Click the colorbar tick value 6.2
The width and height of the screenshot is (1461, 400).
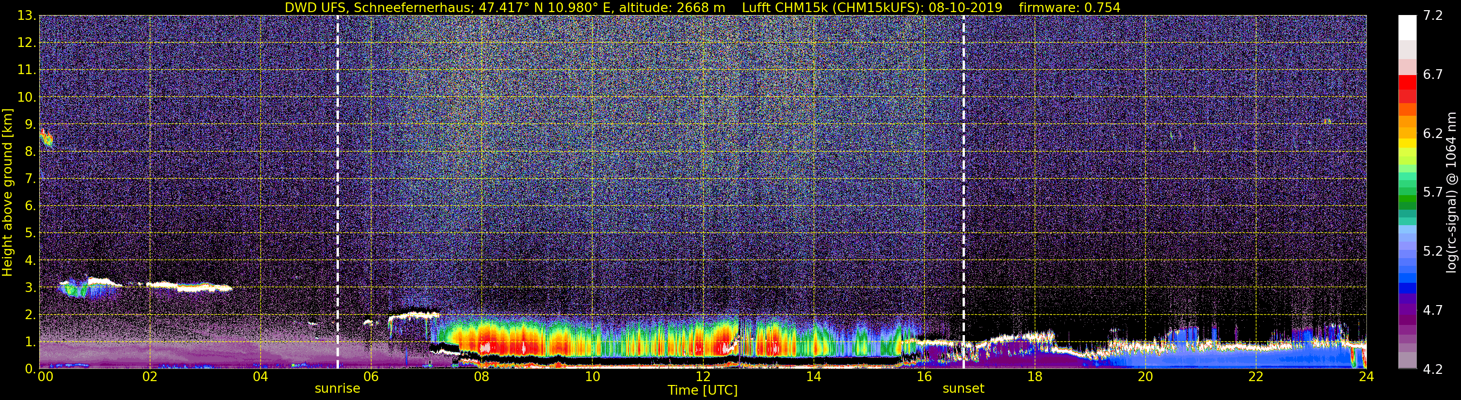coord(1433,133)
